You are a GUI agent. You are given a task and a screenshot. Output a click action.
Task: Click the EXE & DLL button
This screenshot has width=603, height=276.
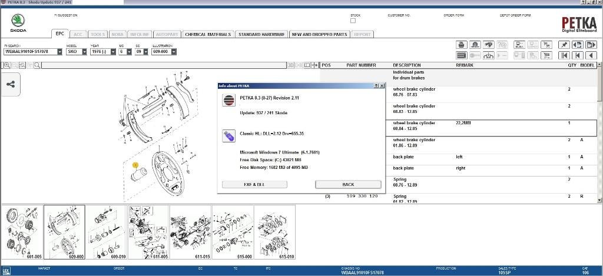254,185
